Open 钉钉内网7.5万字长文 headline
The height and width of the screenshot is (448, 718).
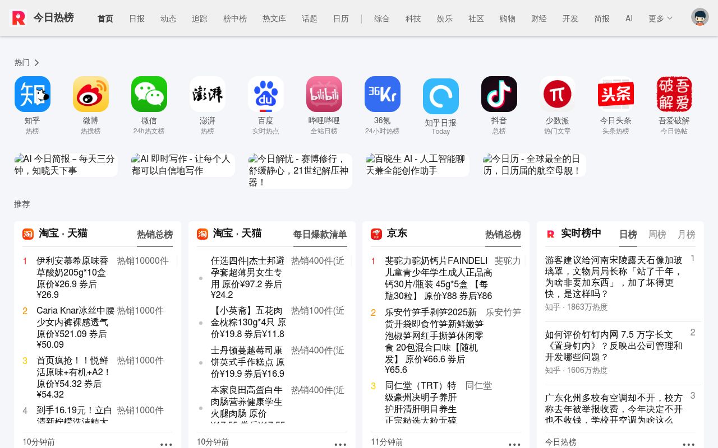(614, 346)
